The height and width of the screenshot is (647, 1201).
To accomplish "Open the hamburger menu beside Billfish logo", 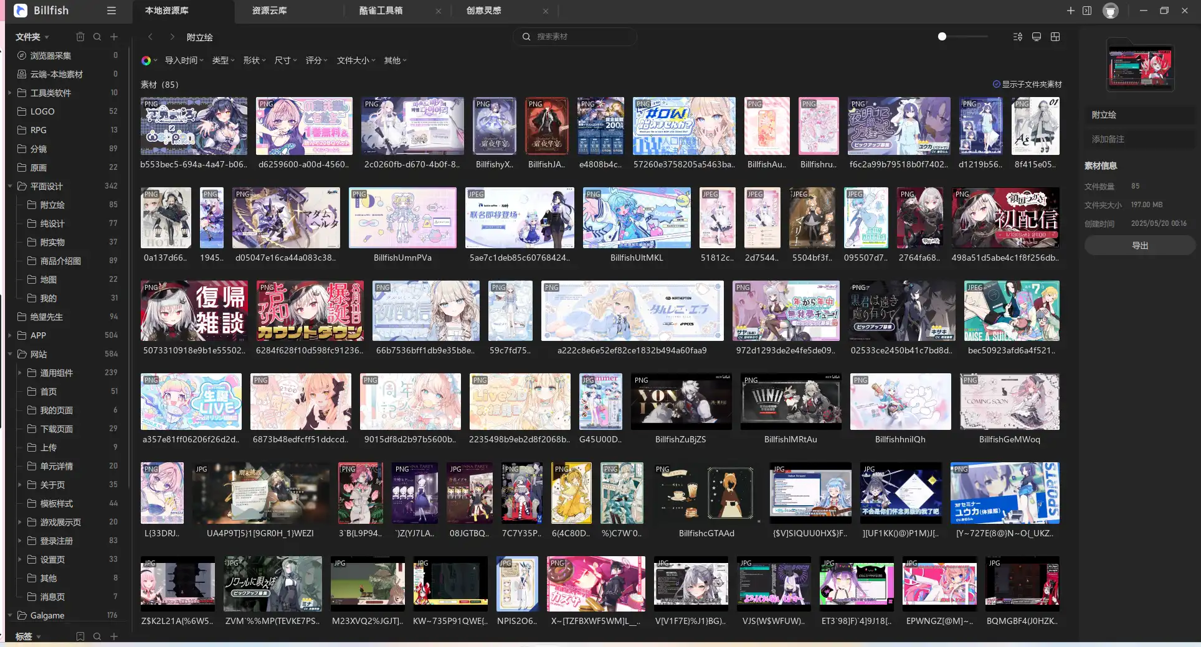I will coord(112,11).
